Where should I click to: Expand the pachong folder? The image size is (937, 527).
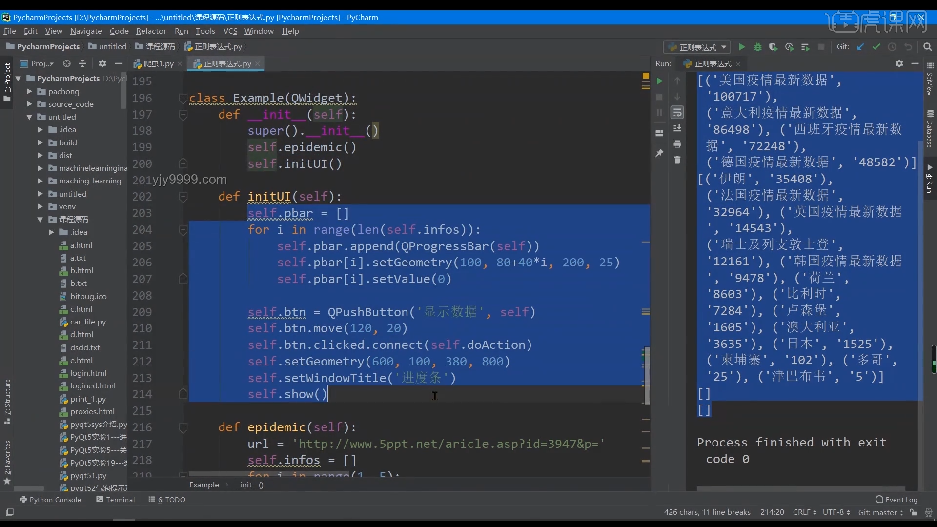click(x=29, y=91)
